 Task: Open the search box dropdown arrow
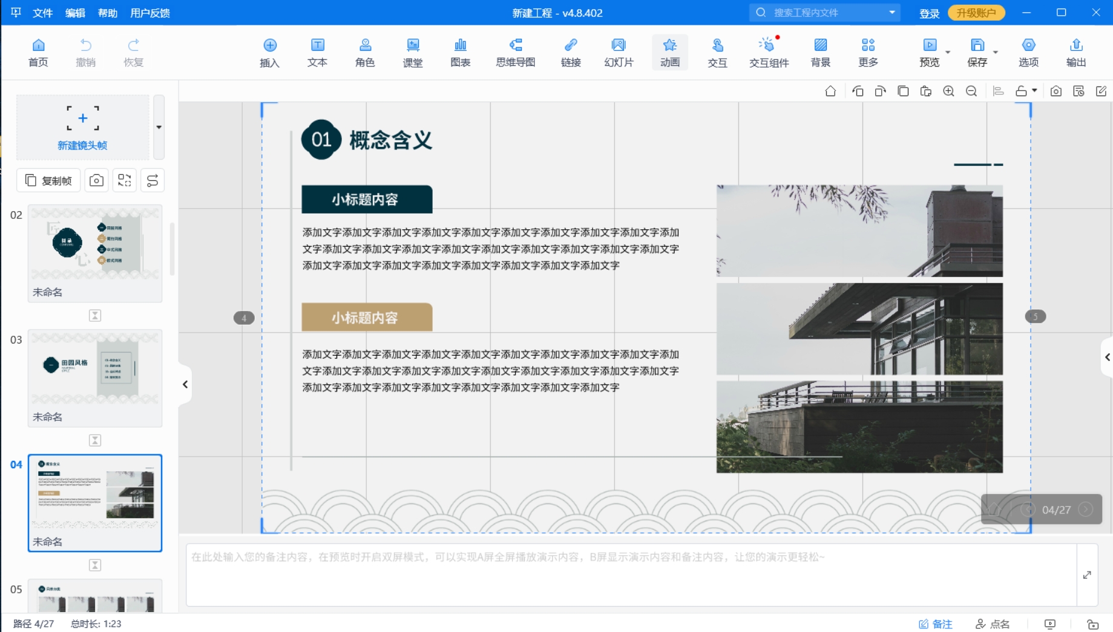point(891,13)
